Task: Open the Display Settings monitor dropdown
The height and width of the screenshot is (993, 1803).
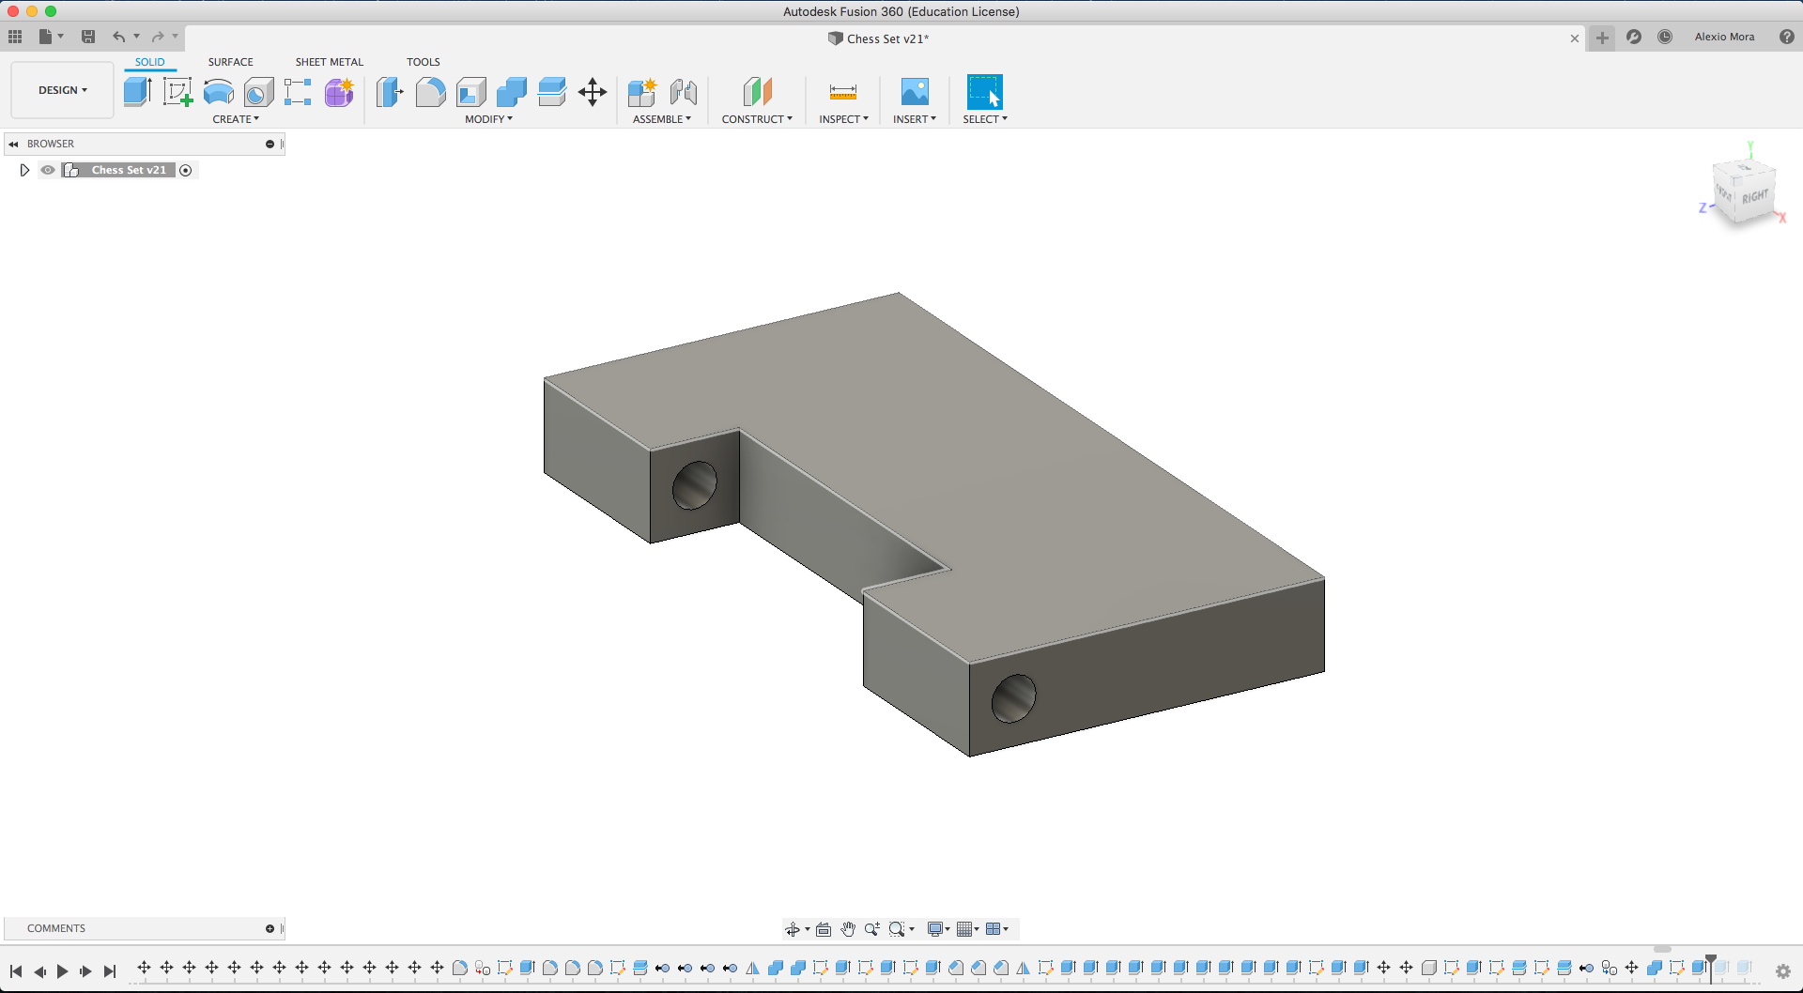Action: point(939,929)
